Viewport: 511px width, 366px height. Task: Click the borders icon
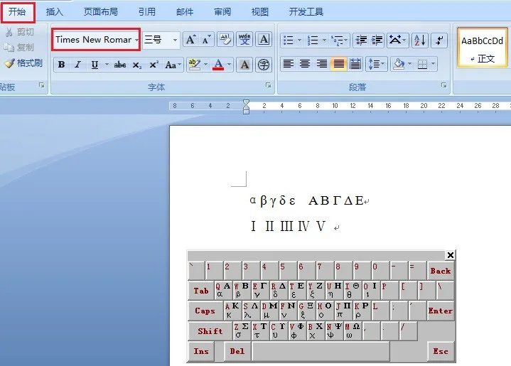point(422,63)
